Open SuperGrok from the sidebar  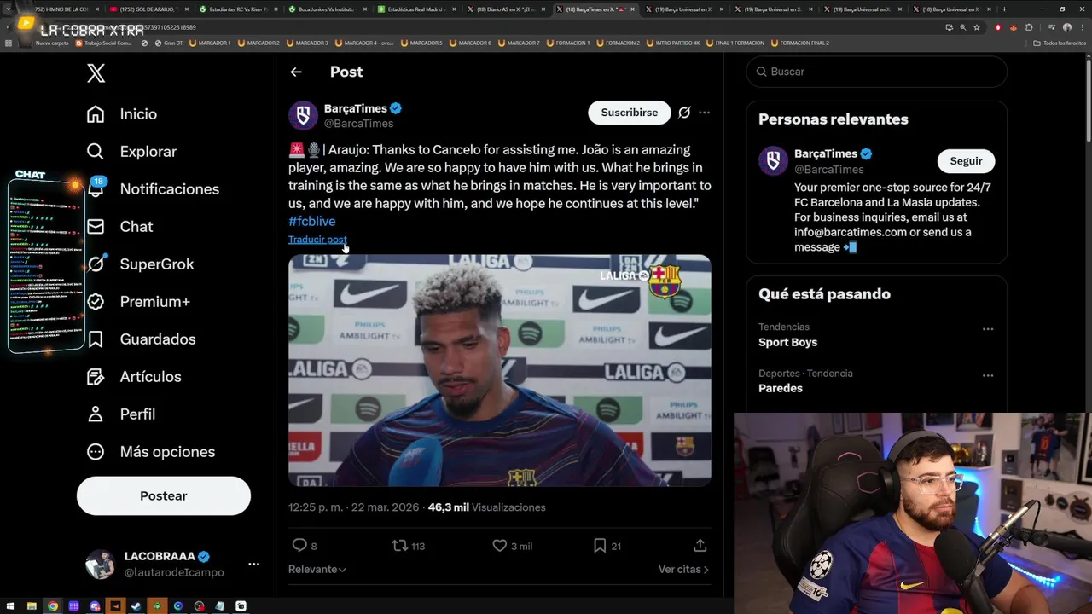click(x=141, y=264)
